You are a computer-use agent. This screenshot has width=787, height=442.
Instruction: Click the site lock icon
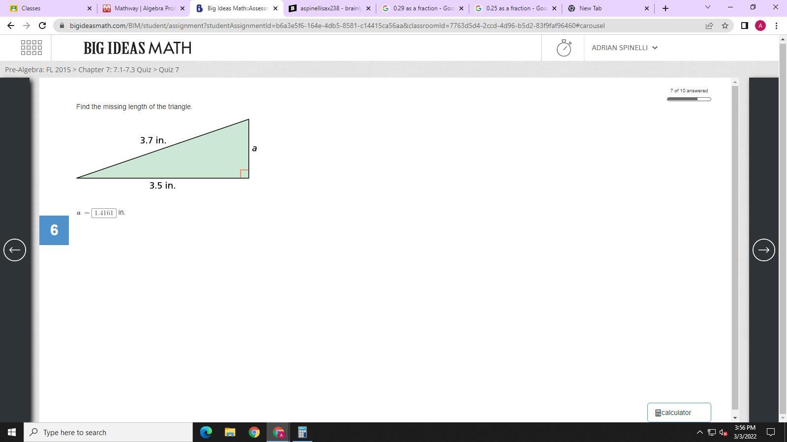tap(61, 26)
